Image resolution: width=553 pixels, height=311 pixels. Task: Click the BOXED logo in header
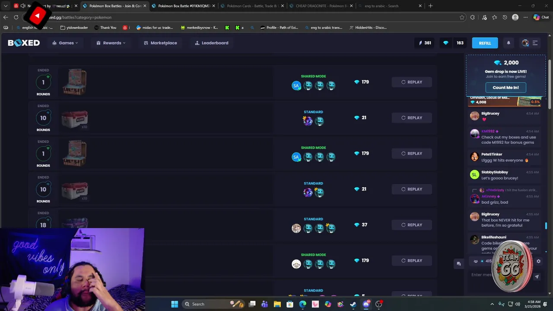point(24,43)
